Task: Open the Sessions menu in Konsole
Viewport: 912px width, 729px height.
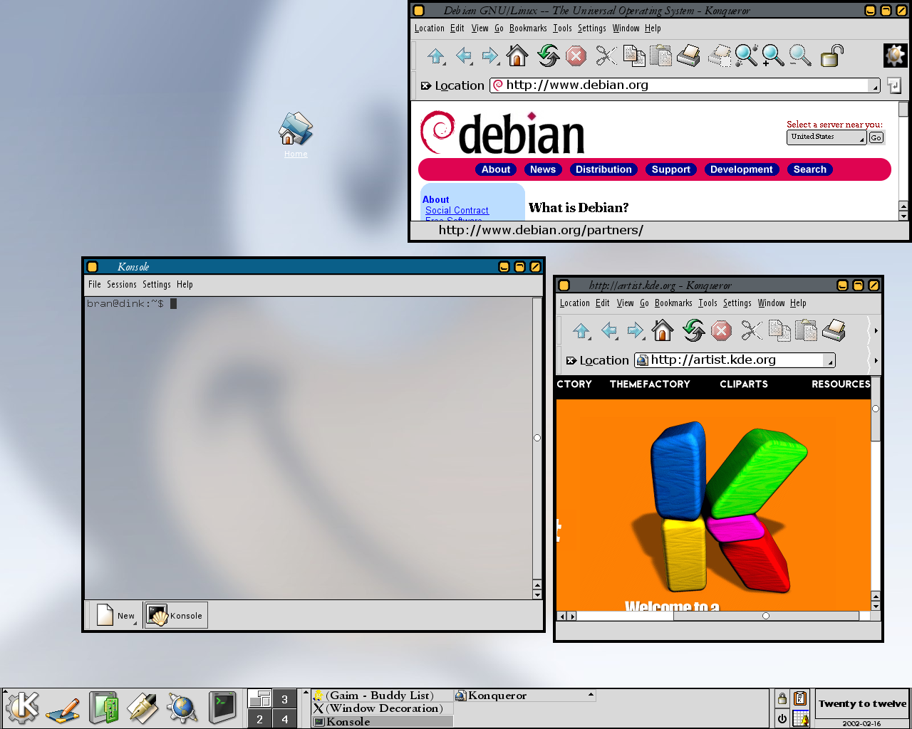Action: click(122, 285)
